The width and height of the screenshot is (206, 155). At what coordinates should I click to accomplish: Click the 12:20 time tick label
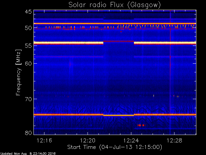(x=88, y=140)
